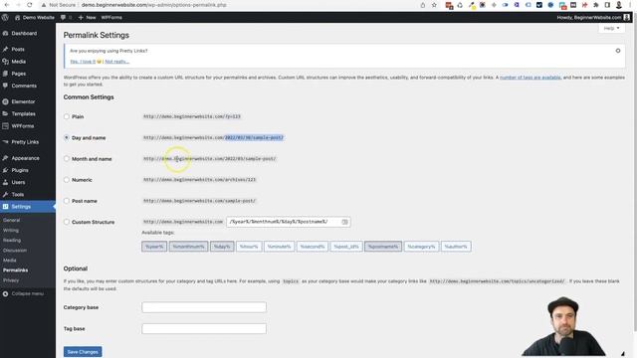
Task: Click the 'Not really...' link
Action: point(117,62)
